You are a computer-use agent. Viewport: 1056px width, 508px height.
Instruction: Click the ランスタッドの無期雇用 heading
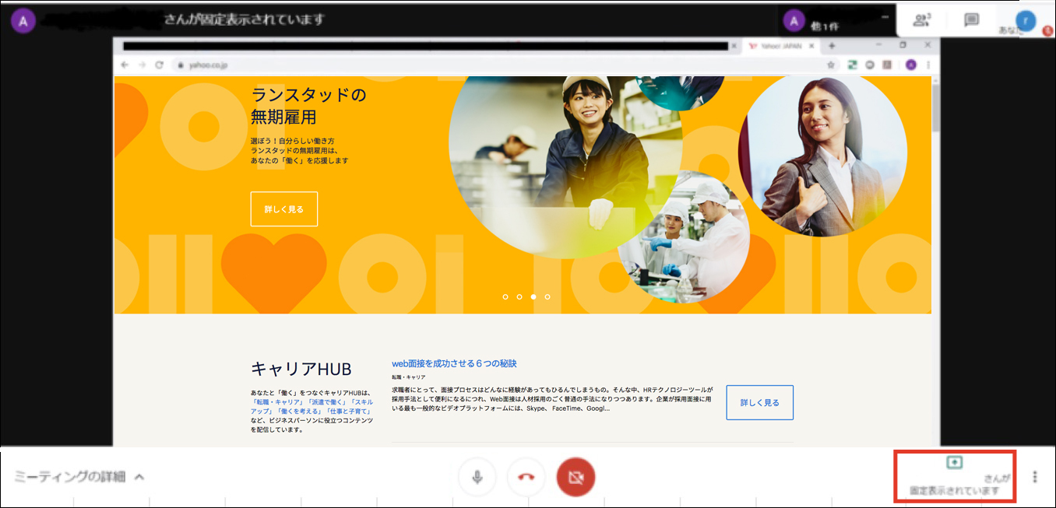point(308,106)
